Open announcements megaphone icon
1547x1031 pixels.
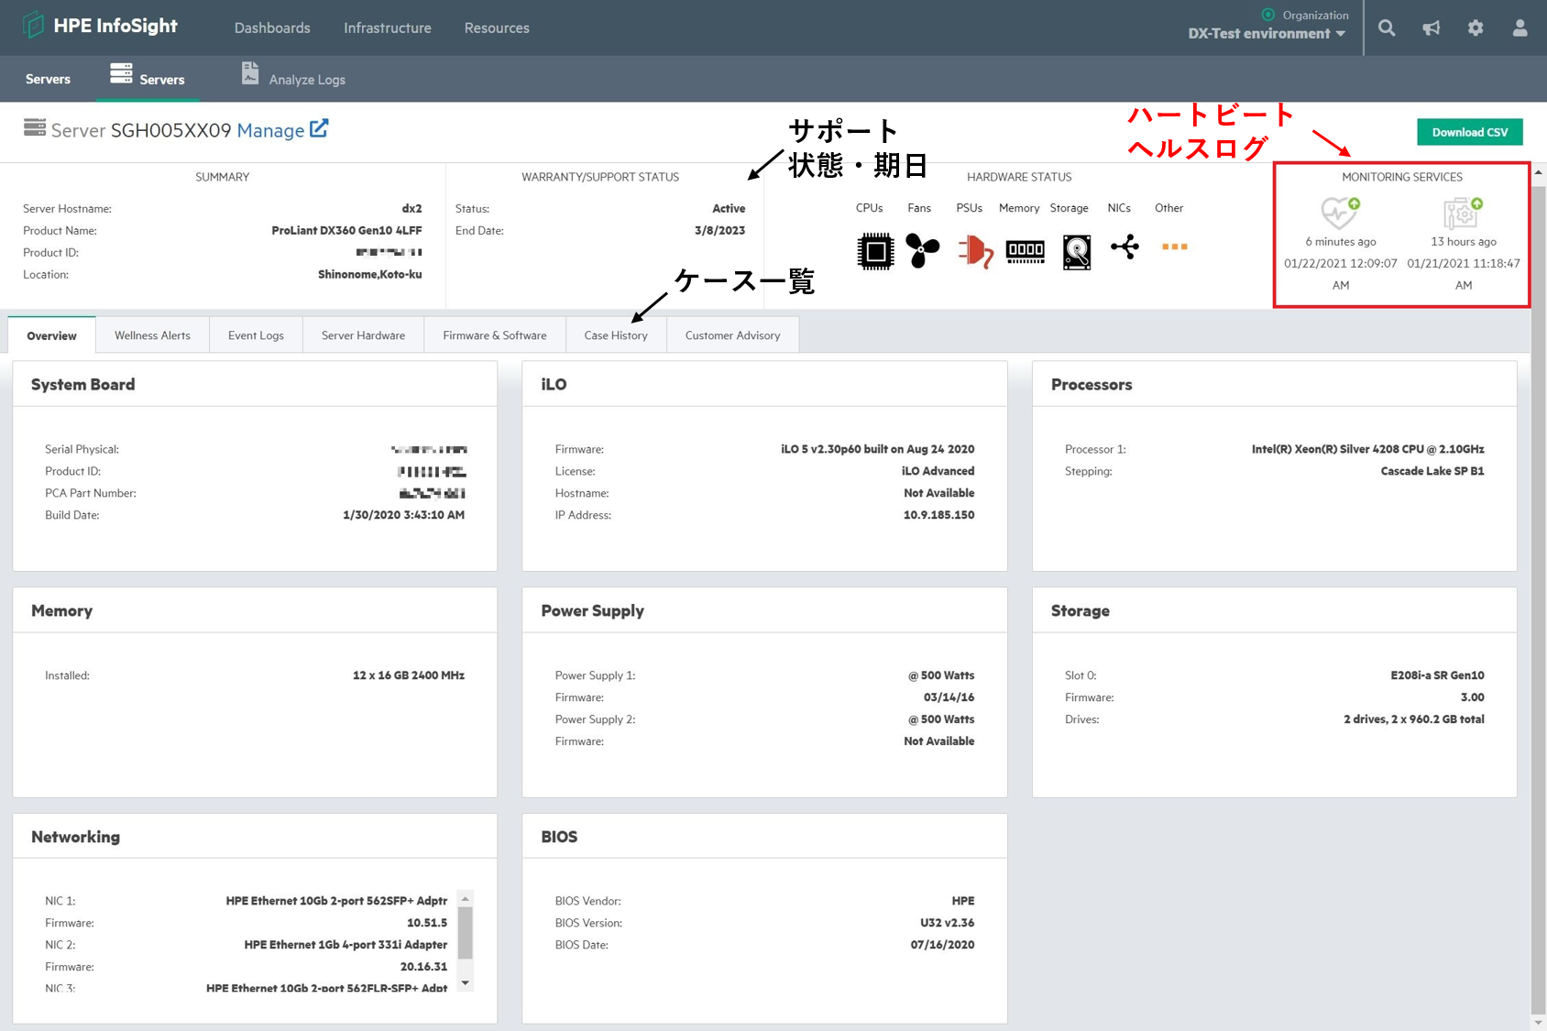1431,28
